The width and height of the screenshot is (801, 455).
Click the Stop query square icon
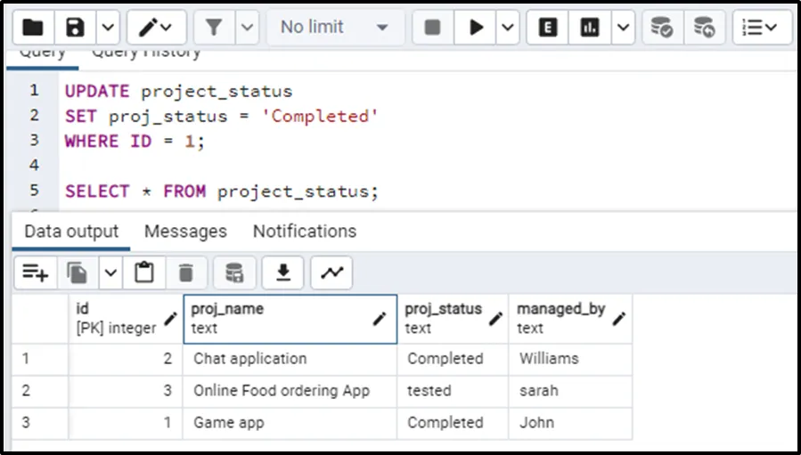coord(433,28)
